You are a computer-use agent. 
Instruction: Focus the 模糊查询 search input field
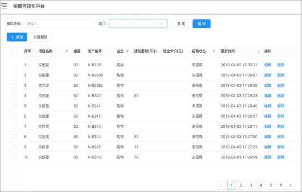(59, 24)
